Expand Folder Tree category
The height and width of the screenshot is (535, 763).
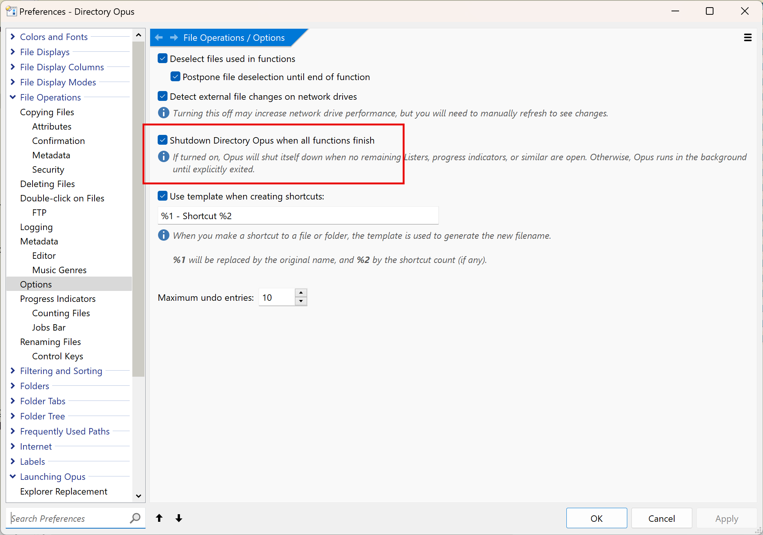(x=13, y=416)
